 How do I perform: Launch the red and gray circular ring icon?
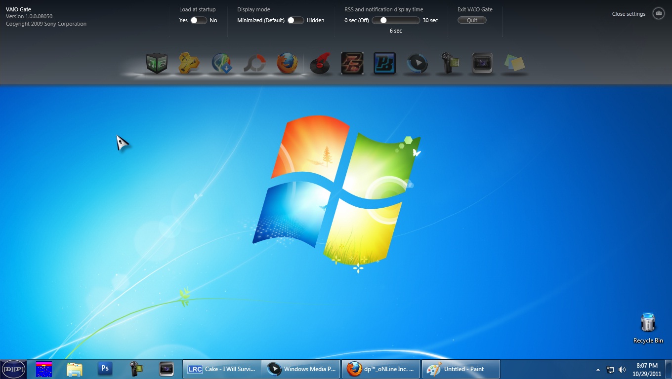click(x=254, y=64)
